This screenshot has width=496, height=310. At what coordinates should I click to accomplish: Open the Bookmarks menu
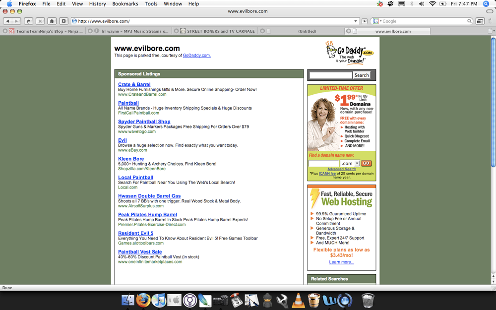point(125,4)
